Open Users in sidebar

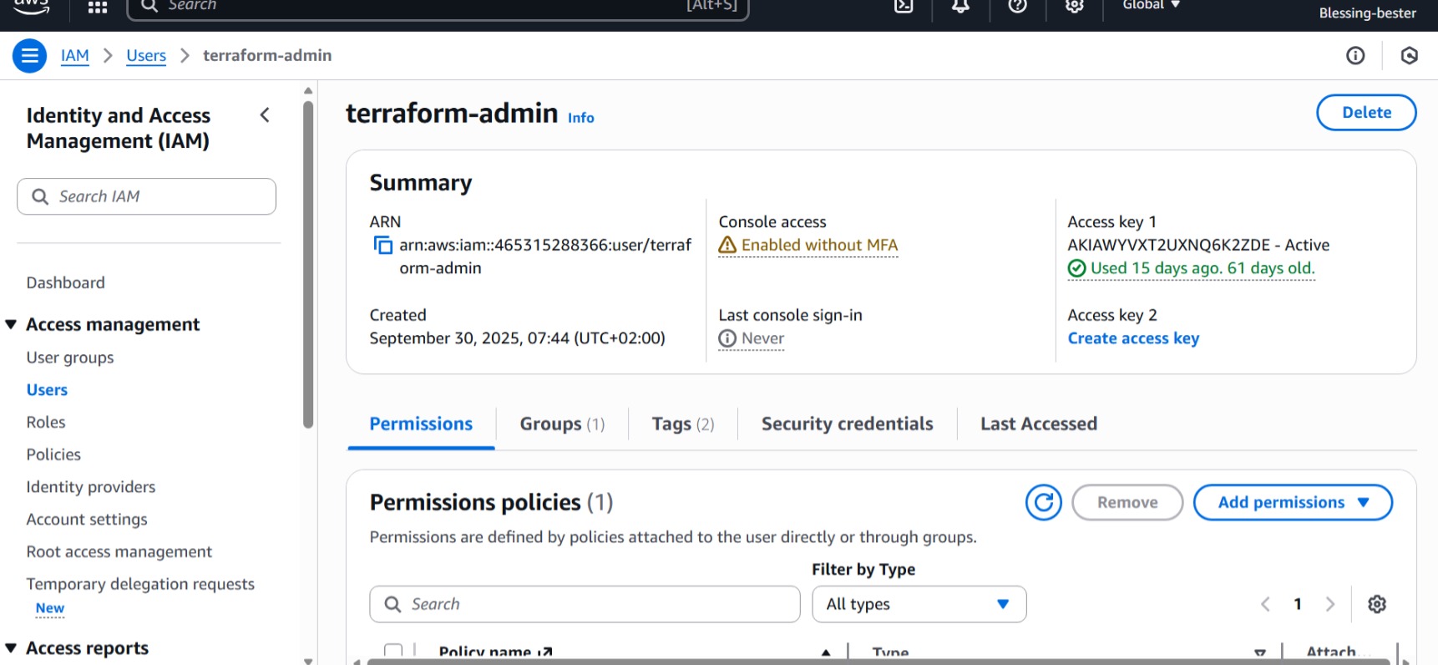click(x=47, y=390)
